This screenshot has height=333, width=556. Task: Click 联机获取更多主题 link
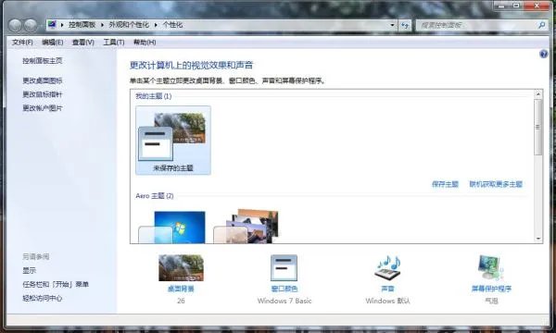[x=496, y=184]
